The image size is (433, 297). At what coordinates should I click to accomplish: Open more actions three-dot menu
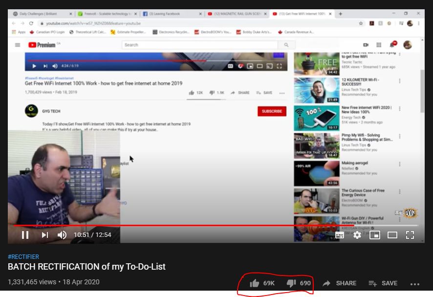pos(415,284)
